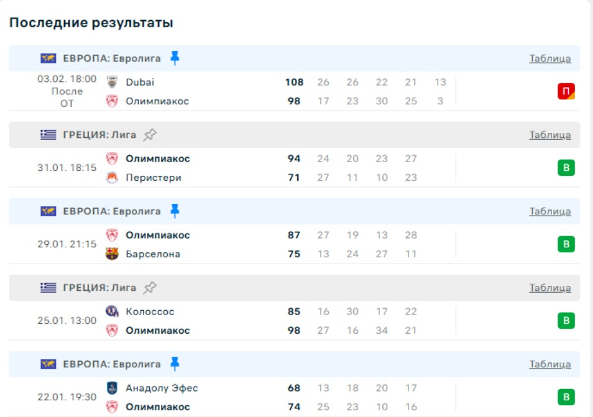The image size is (593, 417).
Task: Pin the Греция Лига header above Перистери match
Action: coord(149,135)
